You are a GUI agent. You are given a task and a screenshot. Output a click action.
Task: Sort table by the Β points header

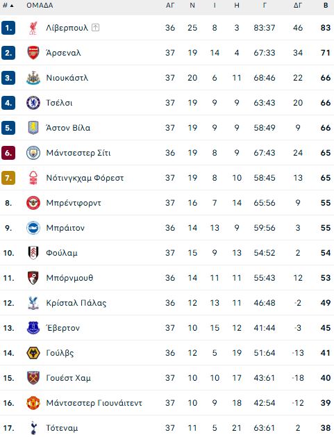point(326,6)
